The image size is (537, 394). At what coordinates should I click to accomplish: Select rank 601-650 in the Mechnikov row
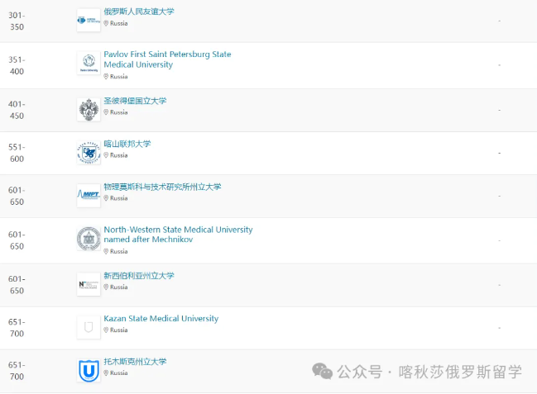(x=17, y=240)
